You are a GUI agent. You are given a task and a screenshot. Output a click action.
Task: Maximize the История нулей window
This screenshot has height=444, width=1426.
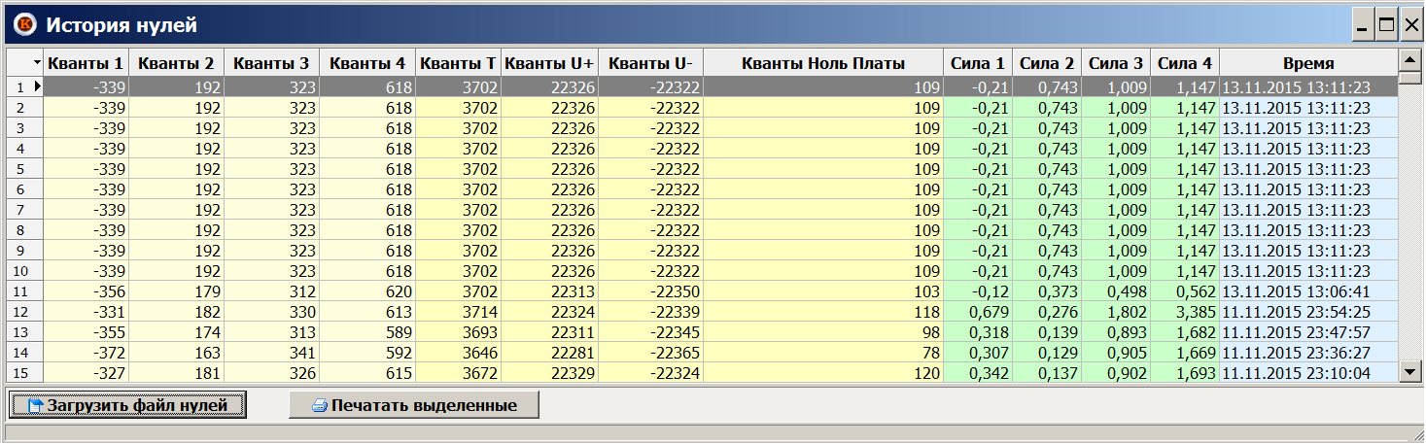[1387, 24]
